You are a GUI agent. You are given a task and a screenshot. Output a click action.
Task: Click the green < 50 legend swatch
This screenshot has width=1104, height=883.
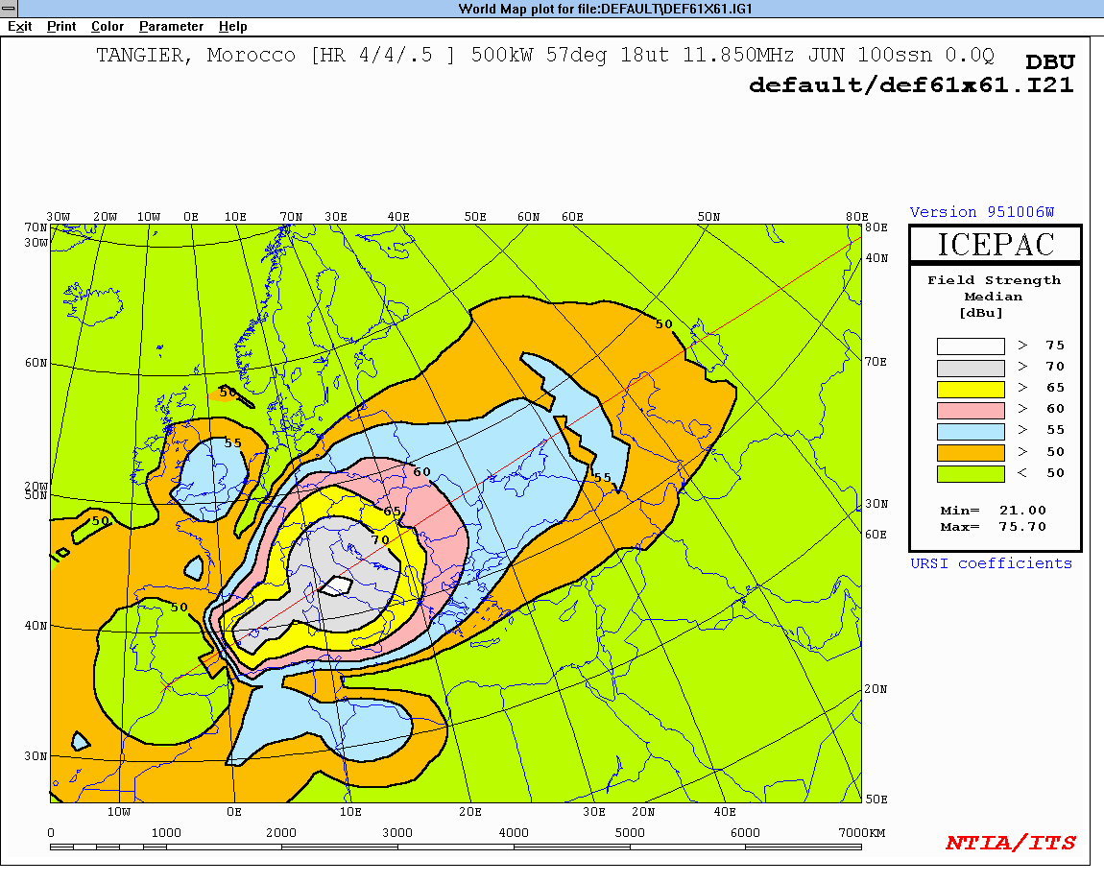click(971, 473)
